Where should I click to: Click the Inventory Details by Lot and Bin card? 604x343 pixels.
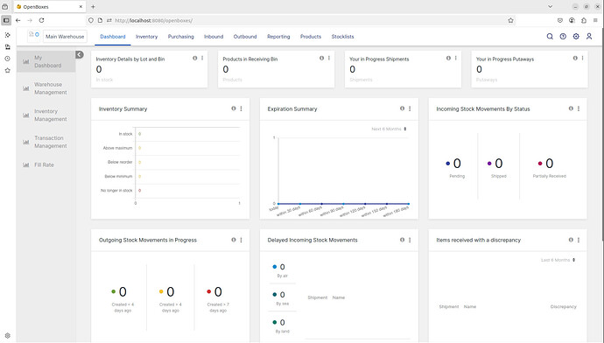[149, 69]
